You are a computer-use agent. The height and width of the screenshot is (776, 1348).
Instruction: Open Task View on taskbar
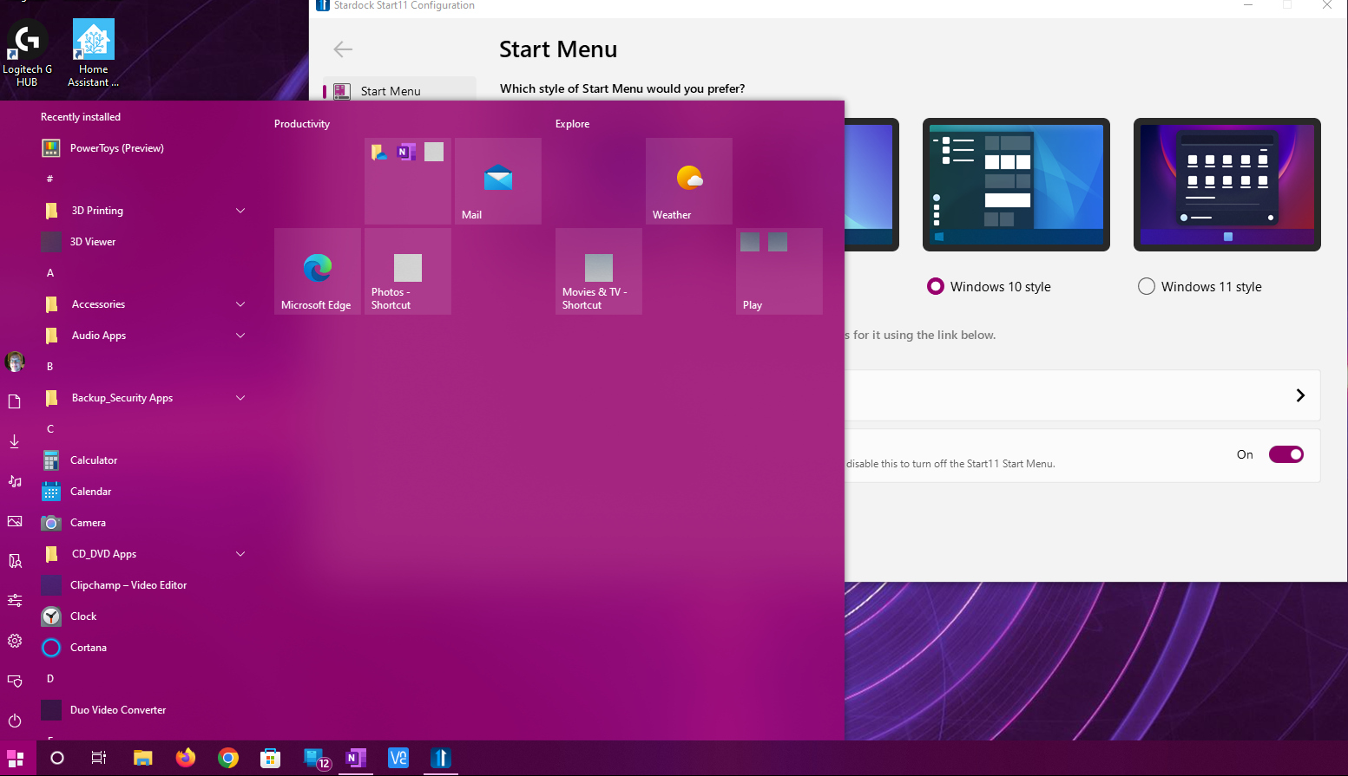[99, 758]
